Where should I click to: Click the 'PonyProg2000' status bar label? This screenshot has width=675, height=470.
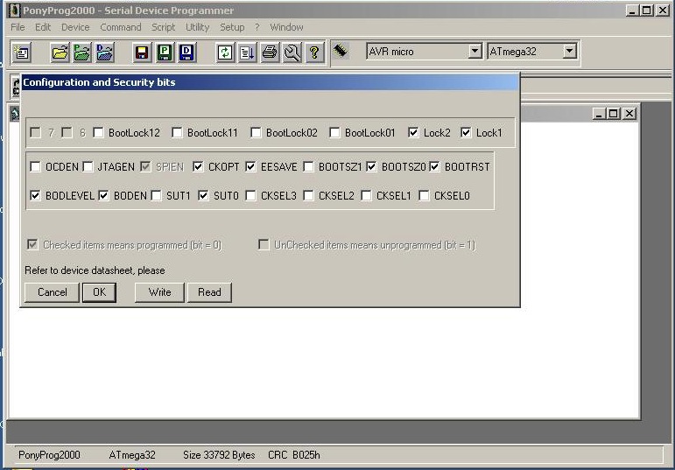tap(49, 455)
